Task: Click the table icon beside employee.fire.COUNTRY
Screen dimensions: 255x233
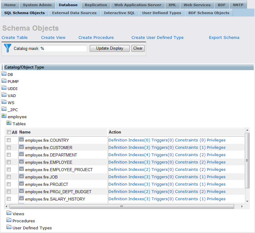Action: (x=21, y=140)
